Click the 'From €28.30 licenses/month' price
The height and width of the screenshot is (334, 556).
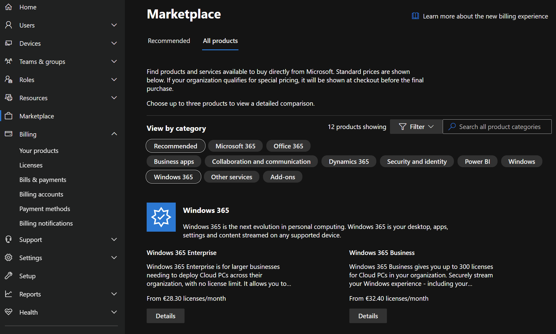pos(186,298)
